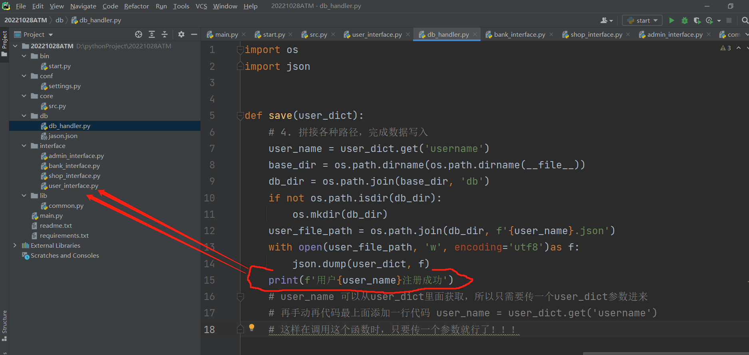Collapse the 20221028ATM project root
This screenshot has width=749, height=355.
point(15,46)
